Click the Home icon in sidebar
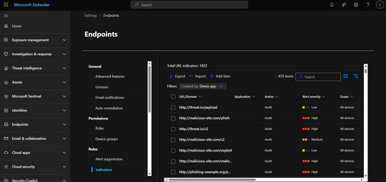 [6, 26]
